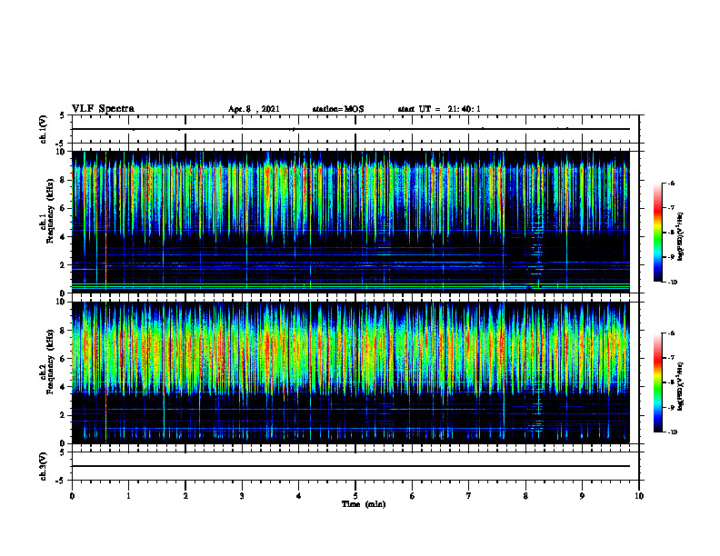The width and height of the screenshot is (720, 556).
Task: Click the "station=MOS" header label
Action: click(x=338, y=109)
